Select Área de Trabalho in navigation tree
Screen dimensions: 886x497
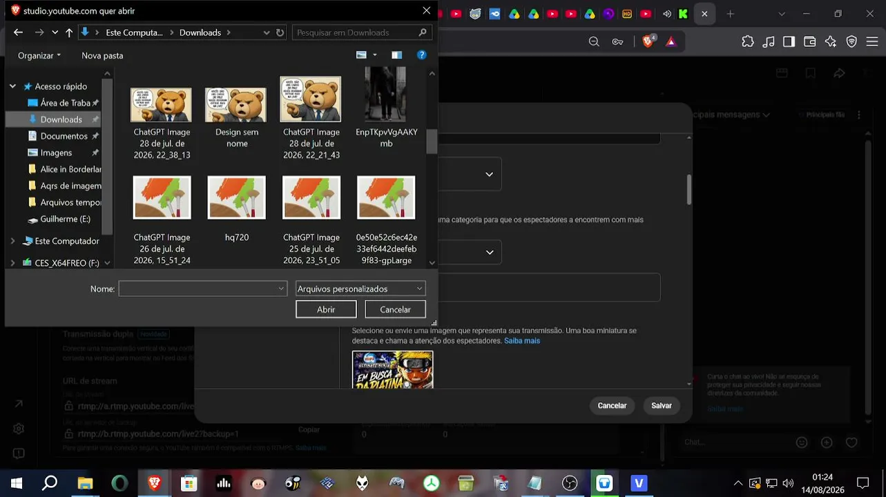click(65, 103)
